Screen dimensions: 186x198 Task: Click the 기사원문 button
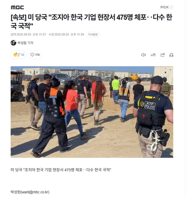click(x=93, y=34)
